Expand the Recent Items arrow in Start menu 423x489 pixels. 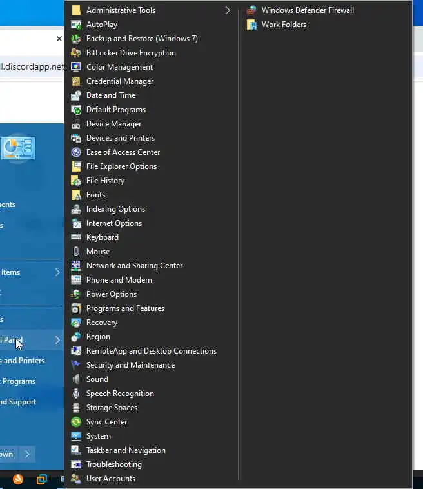pos(57,272)
